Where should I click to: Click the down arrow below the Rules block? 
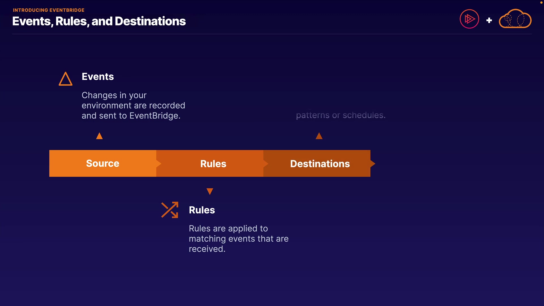[210, 192]
